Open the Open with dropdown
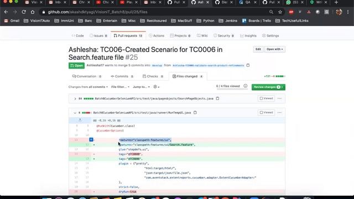 (275, 49)
